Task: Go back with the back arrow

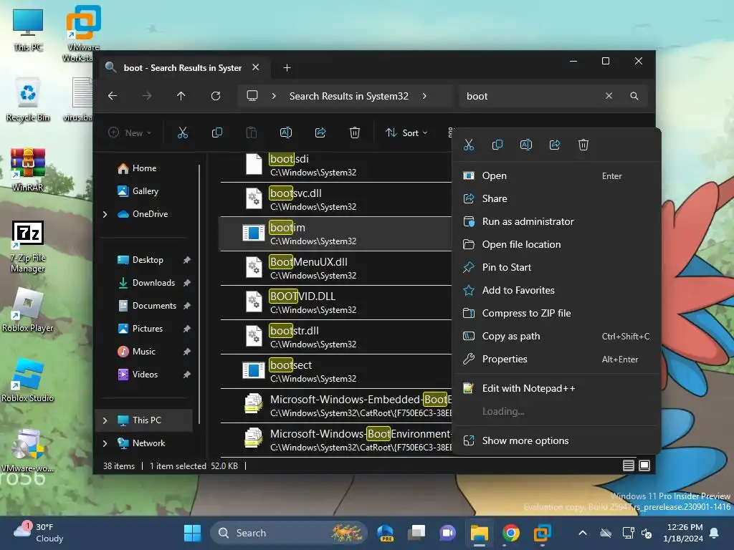Action: point(113,96)
